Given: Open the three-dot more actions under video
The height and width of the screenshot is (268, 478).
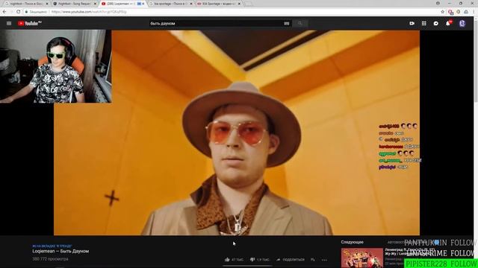Looking at the screenshot, I should (324, 260).
